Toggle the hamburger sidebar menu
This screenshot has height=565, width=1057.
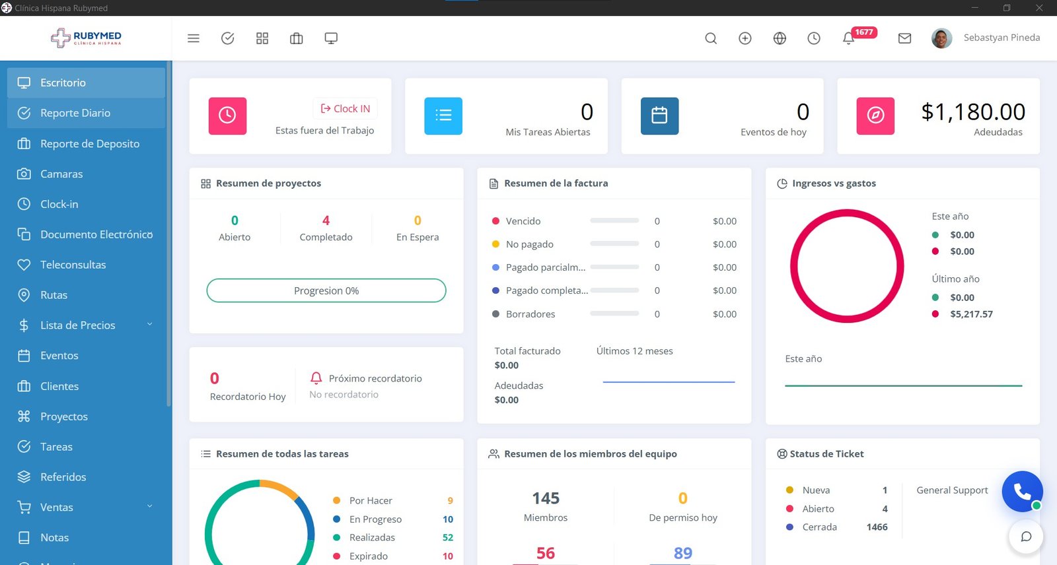pyautogui.click(x=193, y=38)
